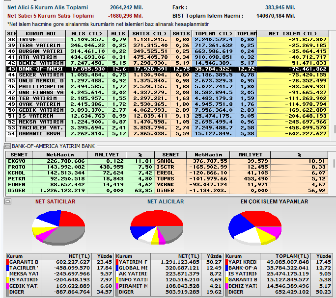Collapse the pie charts section beside NET SATICILAR

tap(8, 201)
